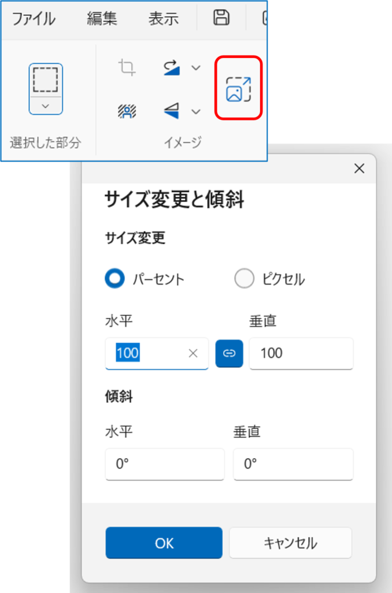Clear the horizontal resize field with X

click(193, 353)
